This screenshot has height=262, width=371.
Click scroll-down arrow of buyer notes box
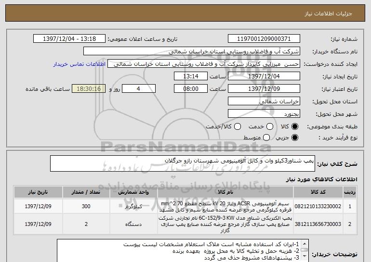(305, 256)
